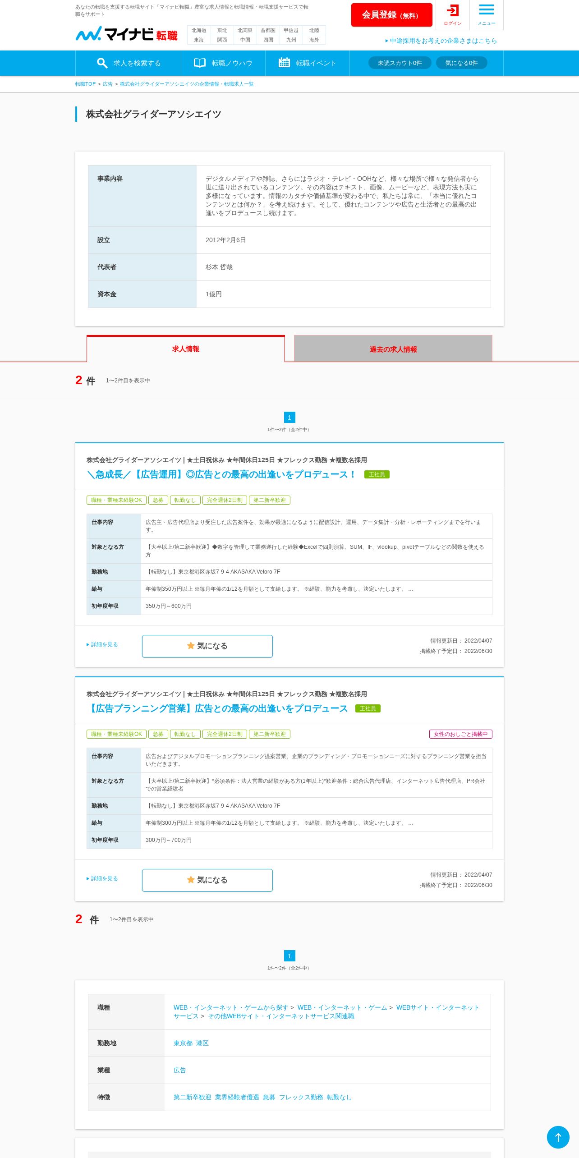Select the 北関東 region link
The image size is (579, 1158).
click(x=245, y=30)
